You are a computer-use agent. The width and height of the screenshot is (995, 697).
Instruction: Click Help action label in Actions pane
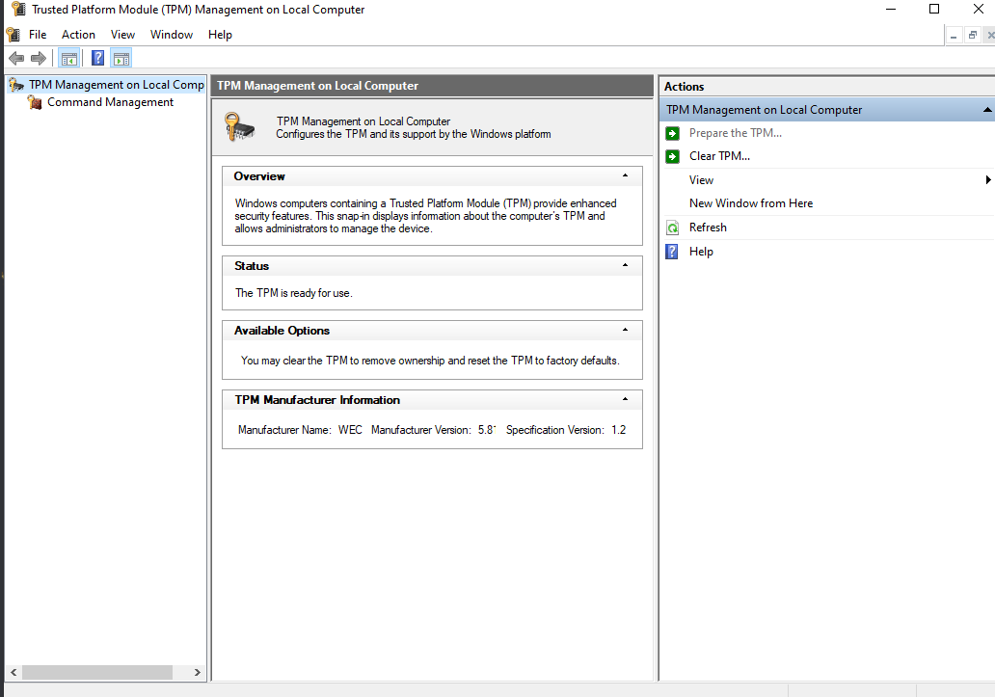[701, 252]
